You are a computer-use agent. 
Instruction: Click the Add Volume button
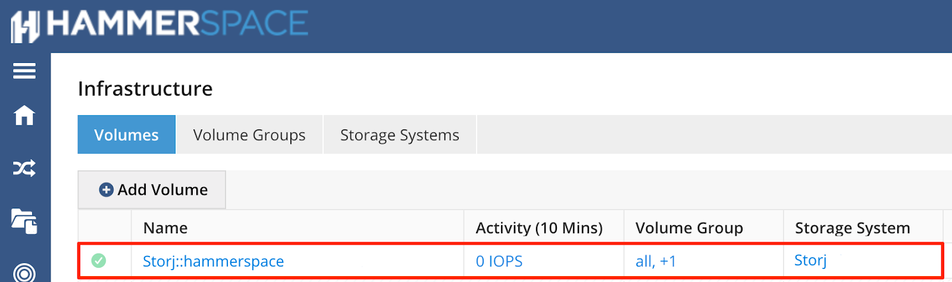tap(152, 189)
